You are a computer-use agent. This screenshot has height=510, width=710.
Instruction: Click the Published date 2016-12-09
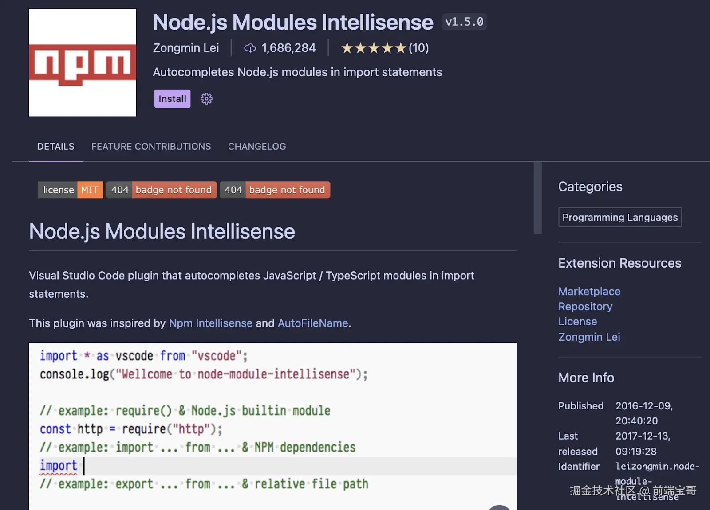point(644,413)
